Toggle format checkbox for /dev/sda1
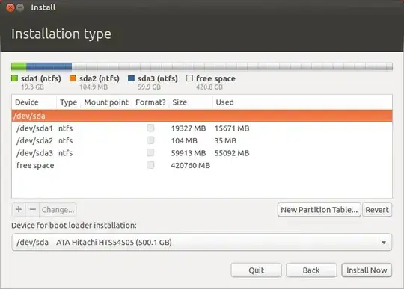404x289 pixels. coord(150,128)
